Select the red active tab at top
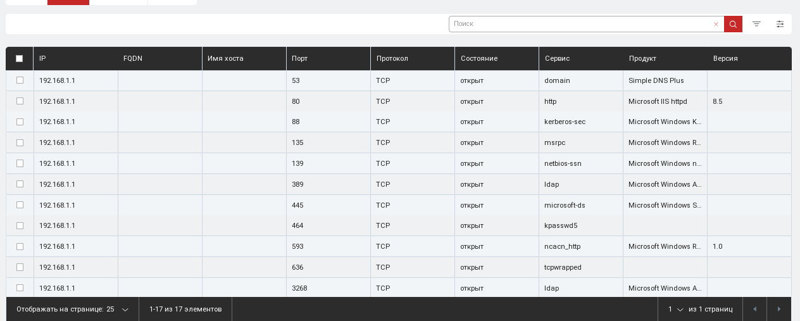The image size is (800, 321). click(x=68, y=3)
